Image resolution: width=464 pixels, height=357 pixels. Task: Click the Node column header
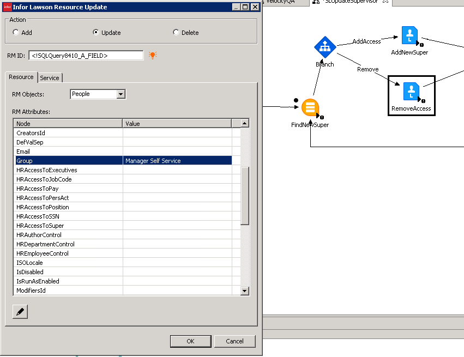coord(68,123)
